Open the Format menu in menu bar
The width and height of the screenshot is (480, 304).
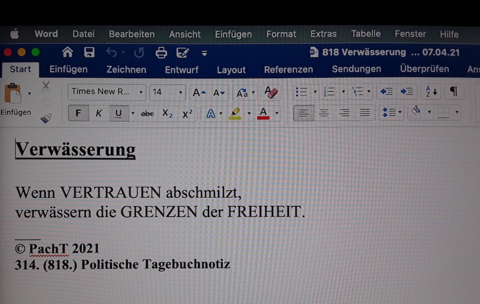coord(281,34)
